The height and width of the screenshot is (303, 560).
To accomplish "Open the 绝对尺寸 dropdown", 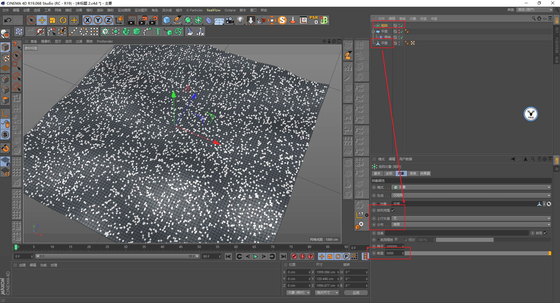I will pyautogui.click(x=327, y=293).
